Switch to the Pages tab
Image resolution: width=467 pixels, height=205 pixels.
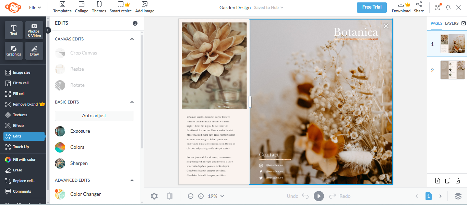tap(436, 23)
